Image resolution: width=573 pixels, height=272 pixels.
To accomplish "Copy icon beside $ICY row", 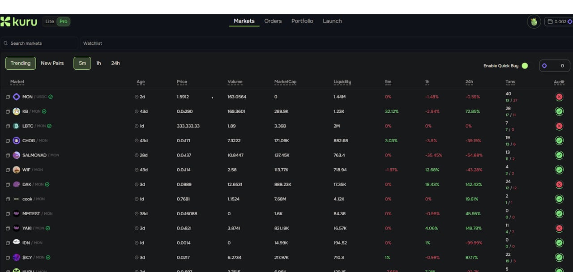I will 8,258.
